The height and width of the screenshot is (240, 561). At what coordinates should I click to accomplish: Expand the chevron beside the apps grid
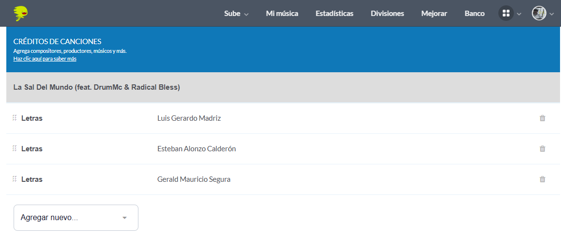519,14
